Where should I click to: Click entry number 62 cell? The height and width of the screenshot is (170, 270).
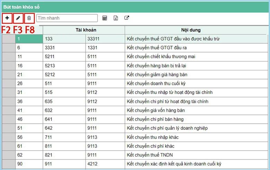(29, 155)
